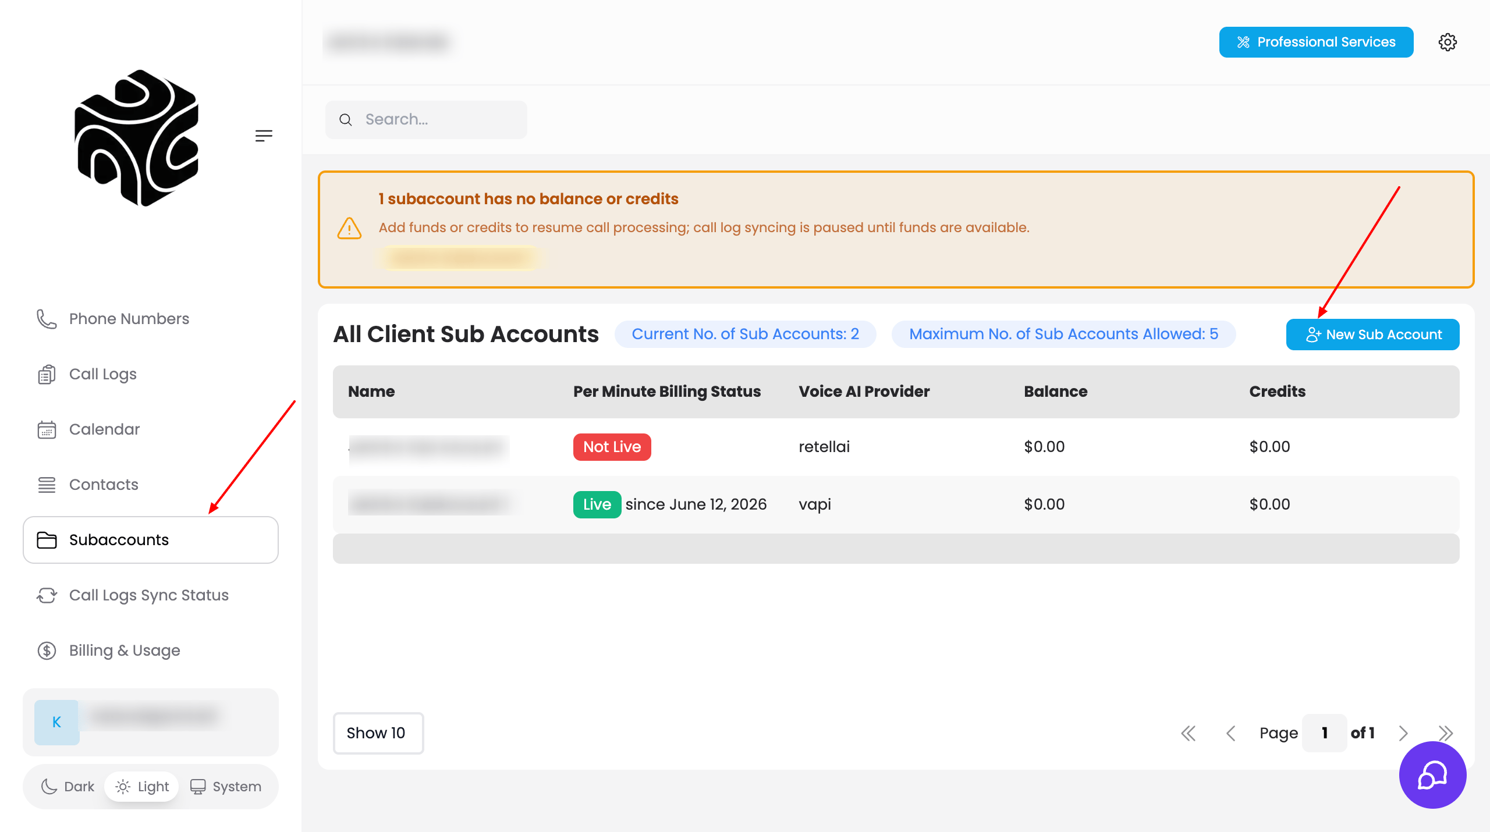Open the Show 10 rows dropdown
The width and height of the screenshot is (1490, 832).
tap(378, 733)
